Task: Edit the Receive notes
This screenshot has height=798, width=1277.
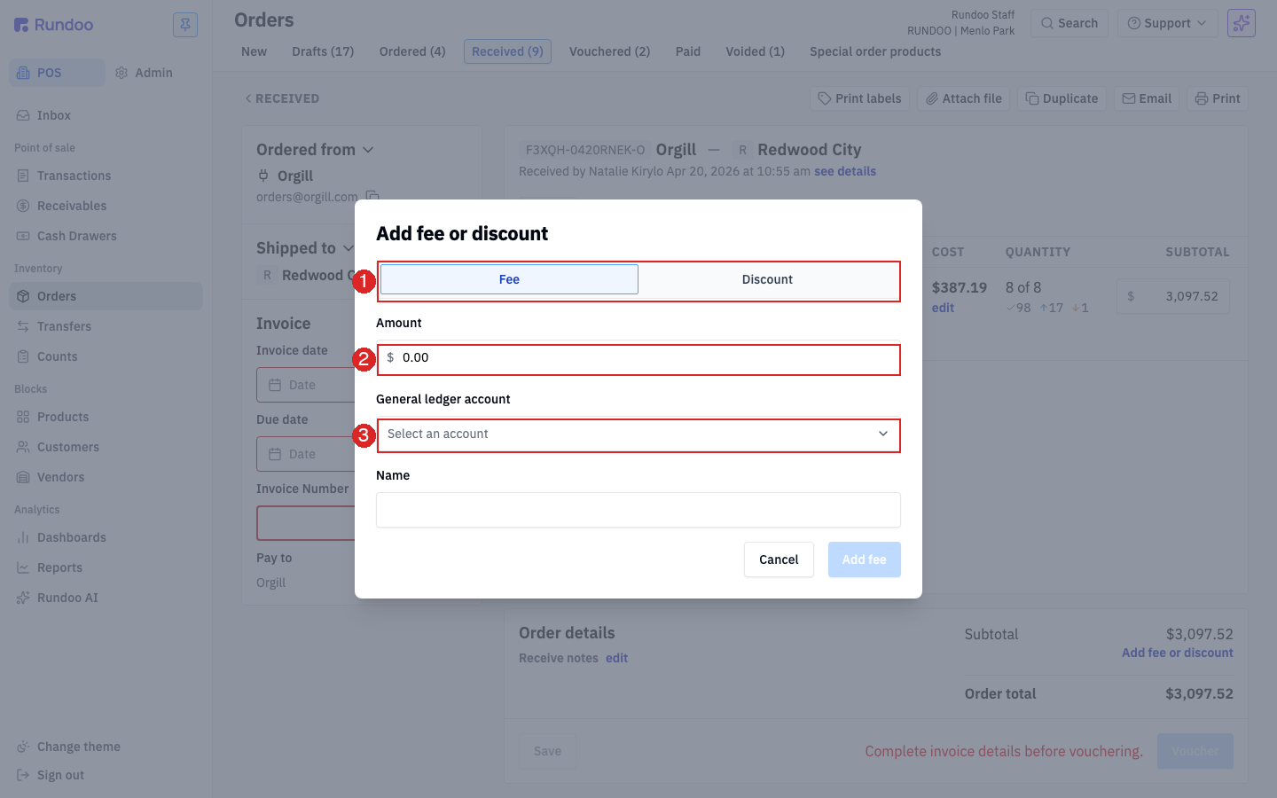Action: pyautogui.click(x=616, y=658)
